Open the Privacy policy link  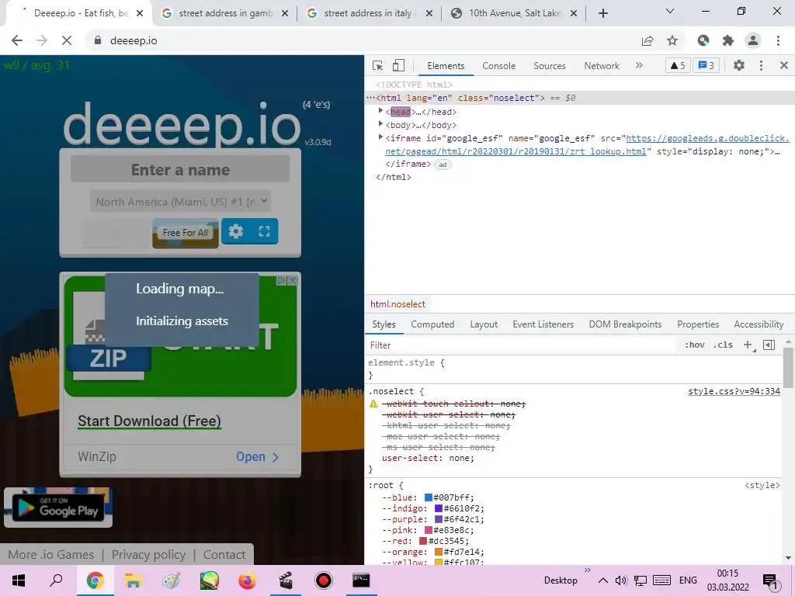tap(148, 554)
